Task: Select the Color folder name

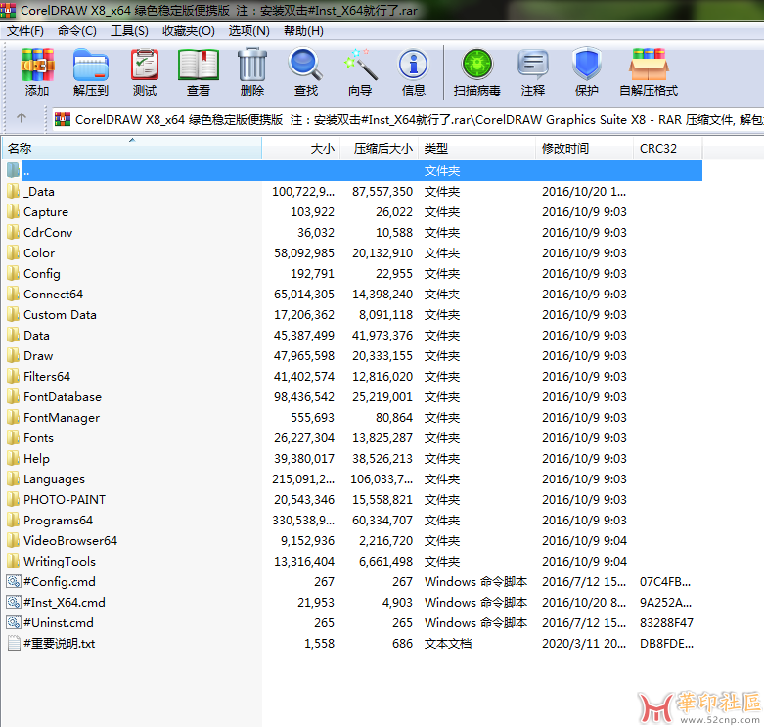Action: [39, 252]
